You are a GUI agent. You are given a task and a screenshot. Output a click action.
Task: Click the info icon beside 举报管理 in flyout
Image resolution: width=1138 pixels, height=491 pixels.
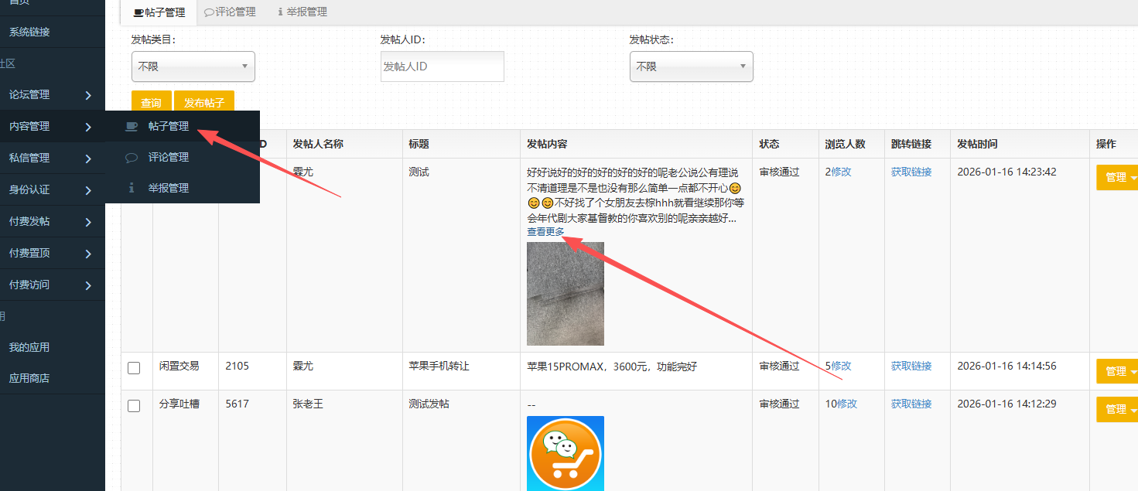[x=132, y=188]
